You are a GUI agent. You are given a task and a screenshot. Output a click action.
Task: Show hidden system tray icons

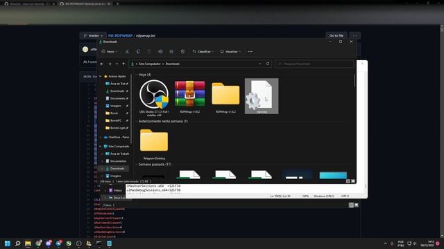[385, 243]
